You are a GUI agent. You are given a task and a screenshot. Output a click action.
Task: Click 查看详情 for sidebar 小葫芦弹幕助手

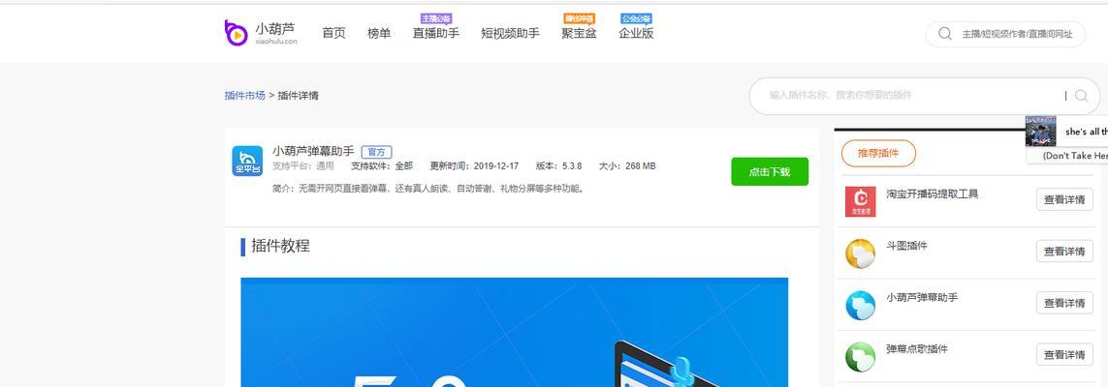(x=1064, y=303)
